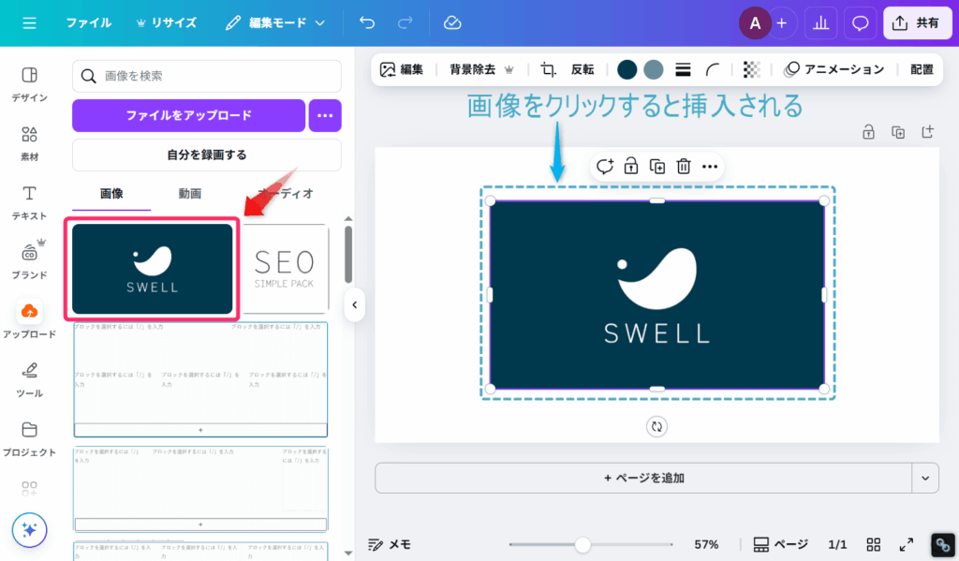959x561 pixels.
Task: Focus the 画像を検索 search field
Action: tap(207, 76)
